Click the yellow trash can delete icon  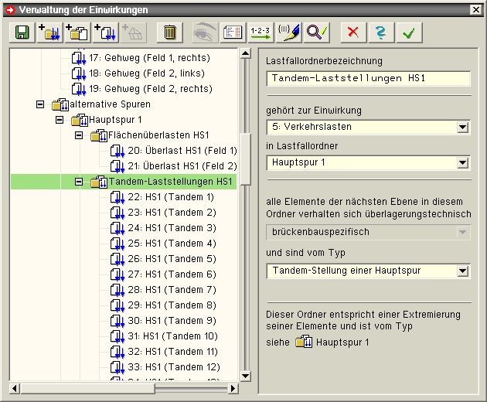[x=170, y=32]
